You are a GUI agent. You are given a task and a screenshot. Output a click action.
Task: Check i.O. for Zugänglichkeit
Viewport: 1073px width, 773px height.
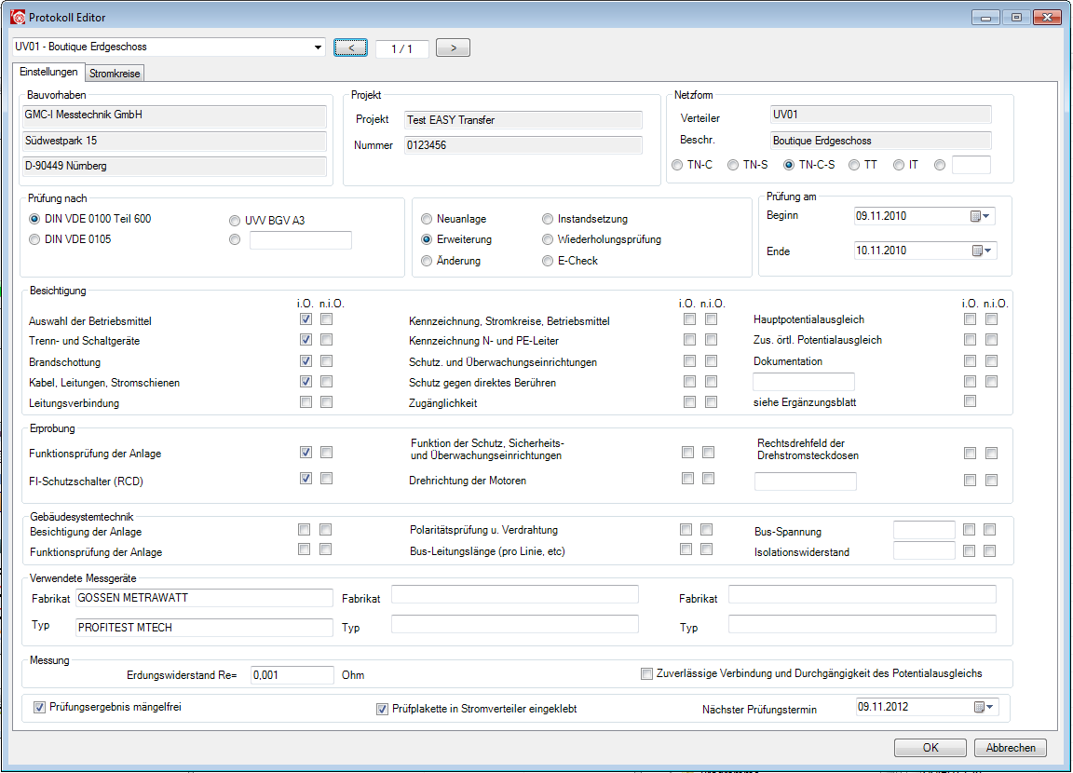(689, 401)
